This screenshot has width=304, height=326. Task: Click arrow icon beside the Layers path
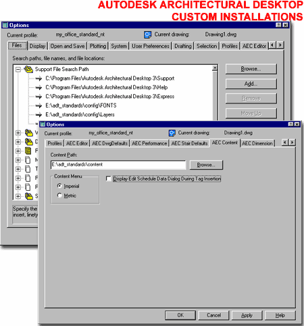(39, 114)
